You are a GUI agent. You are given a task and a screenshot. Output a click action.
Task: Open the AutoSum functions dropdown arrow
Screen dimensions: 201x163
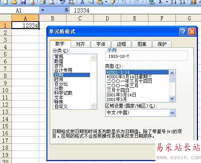click(167, 2)
